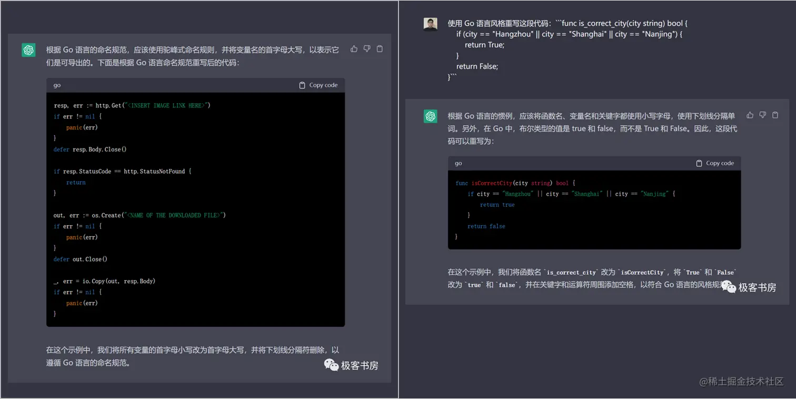Click the thumbs down icon on the left reply

pos(367,49)
